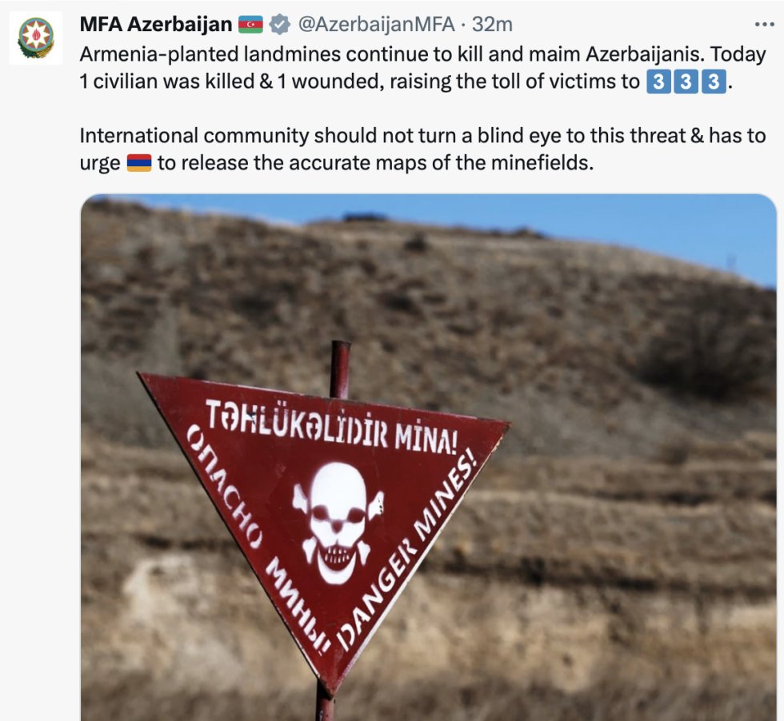Click the first blue keycap 3 emoji

(658, 82)
